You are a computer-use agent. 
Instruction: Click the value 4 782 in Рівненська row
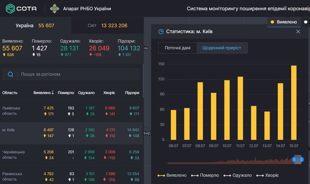49,174
